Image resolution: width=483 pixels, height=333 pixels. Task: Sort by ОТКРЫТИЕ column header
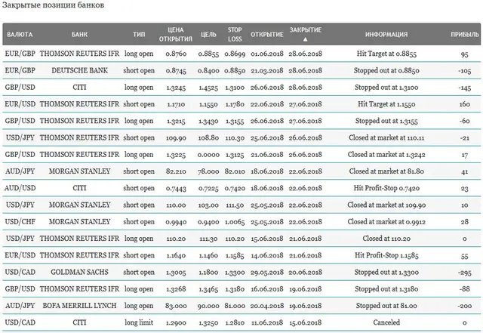pos(266,34)
